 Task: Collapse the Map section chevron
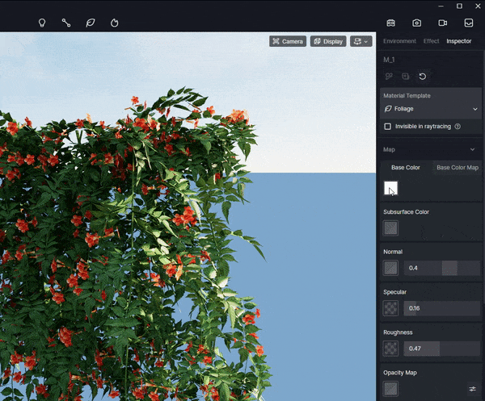click(473, 149)
